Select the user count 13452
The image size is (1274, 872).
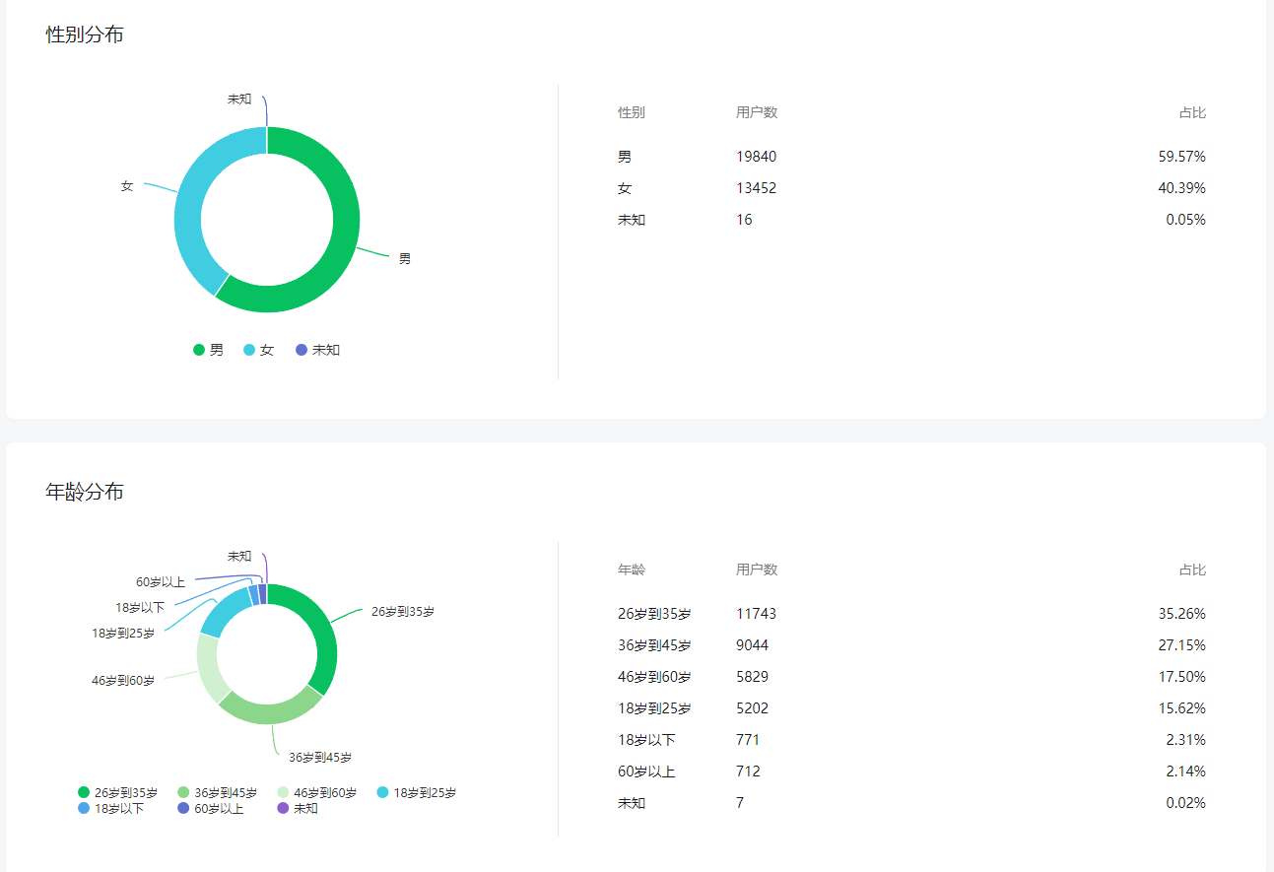tap(756, 188)
